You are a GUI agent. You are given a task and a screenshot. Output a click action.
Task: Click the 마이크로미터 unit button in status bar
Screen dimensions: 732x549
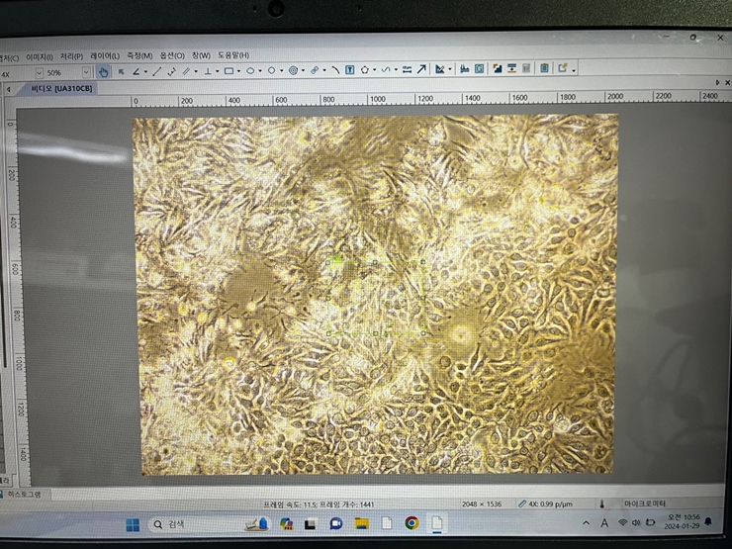click(645, 503)
